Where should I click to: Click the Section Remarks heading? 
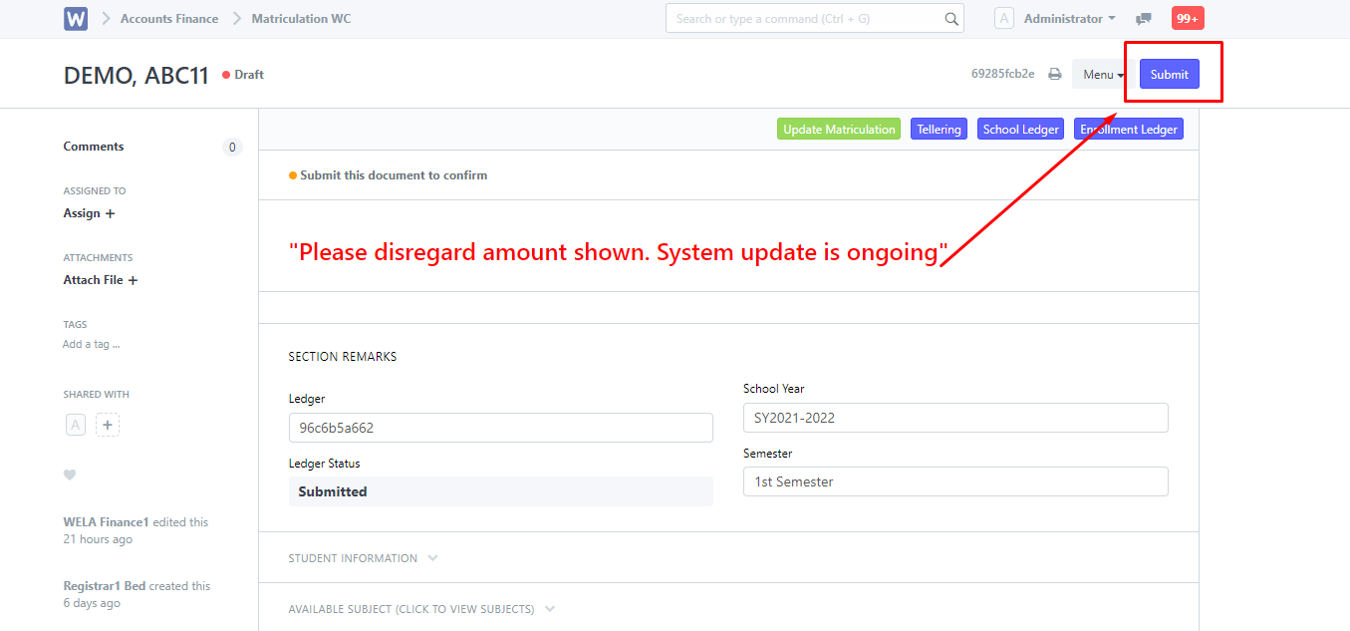coord(343,357)
